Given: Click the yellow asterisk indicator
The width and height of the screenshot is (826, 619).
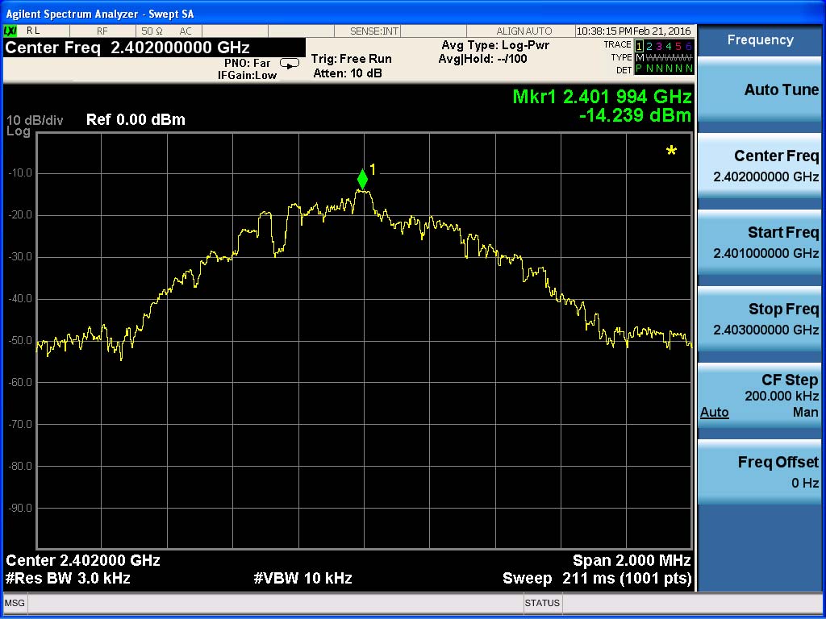Looking at the screenshot, I should tap(671, 152).
